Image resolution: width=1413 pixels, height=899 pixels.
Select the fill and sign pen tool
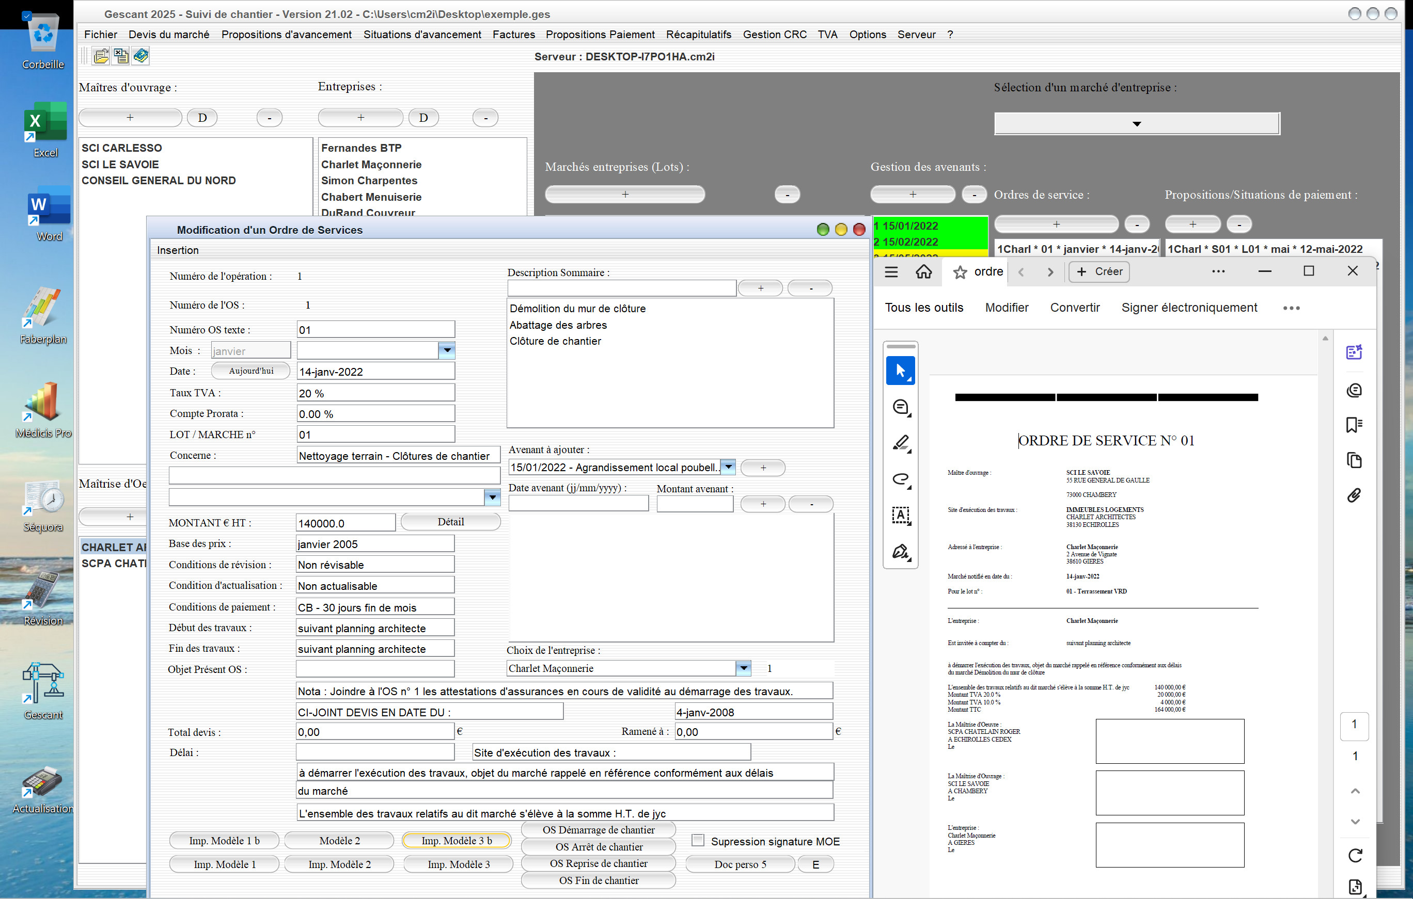click(x=901, y=552)
